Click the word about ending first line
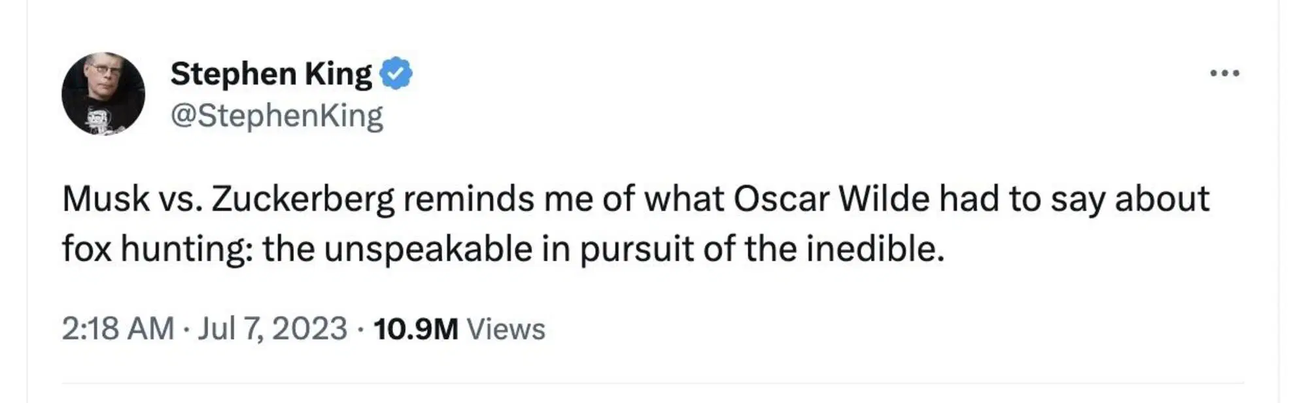The width and height of the screenshot is (1308, 403). [1162, 199]
